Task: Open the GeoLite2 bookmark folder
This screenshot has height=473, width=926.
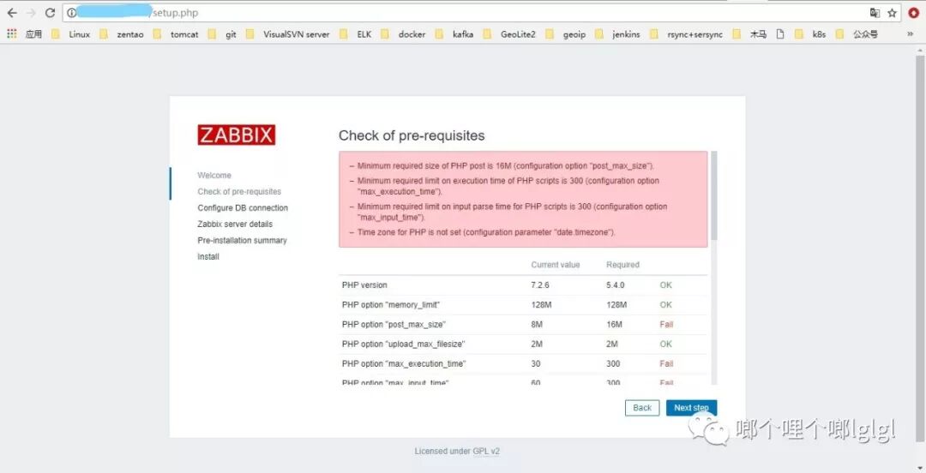Action: click(509, 34)
